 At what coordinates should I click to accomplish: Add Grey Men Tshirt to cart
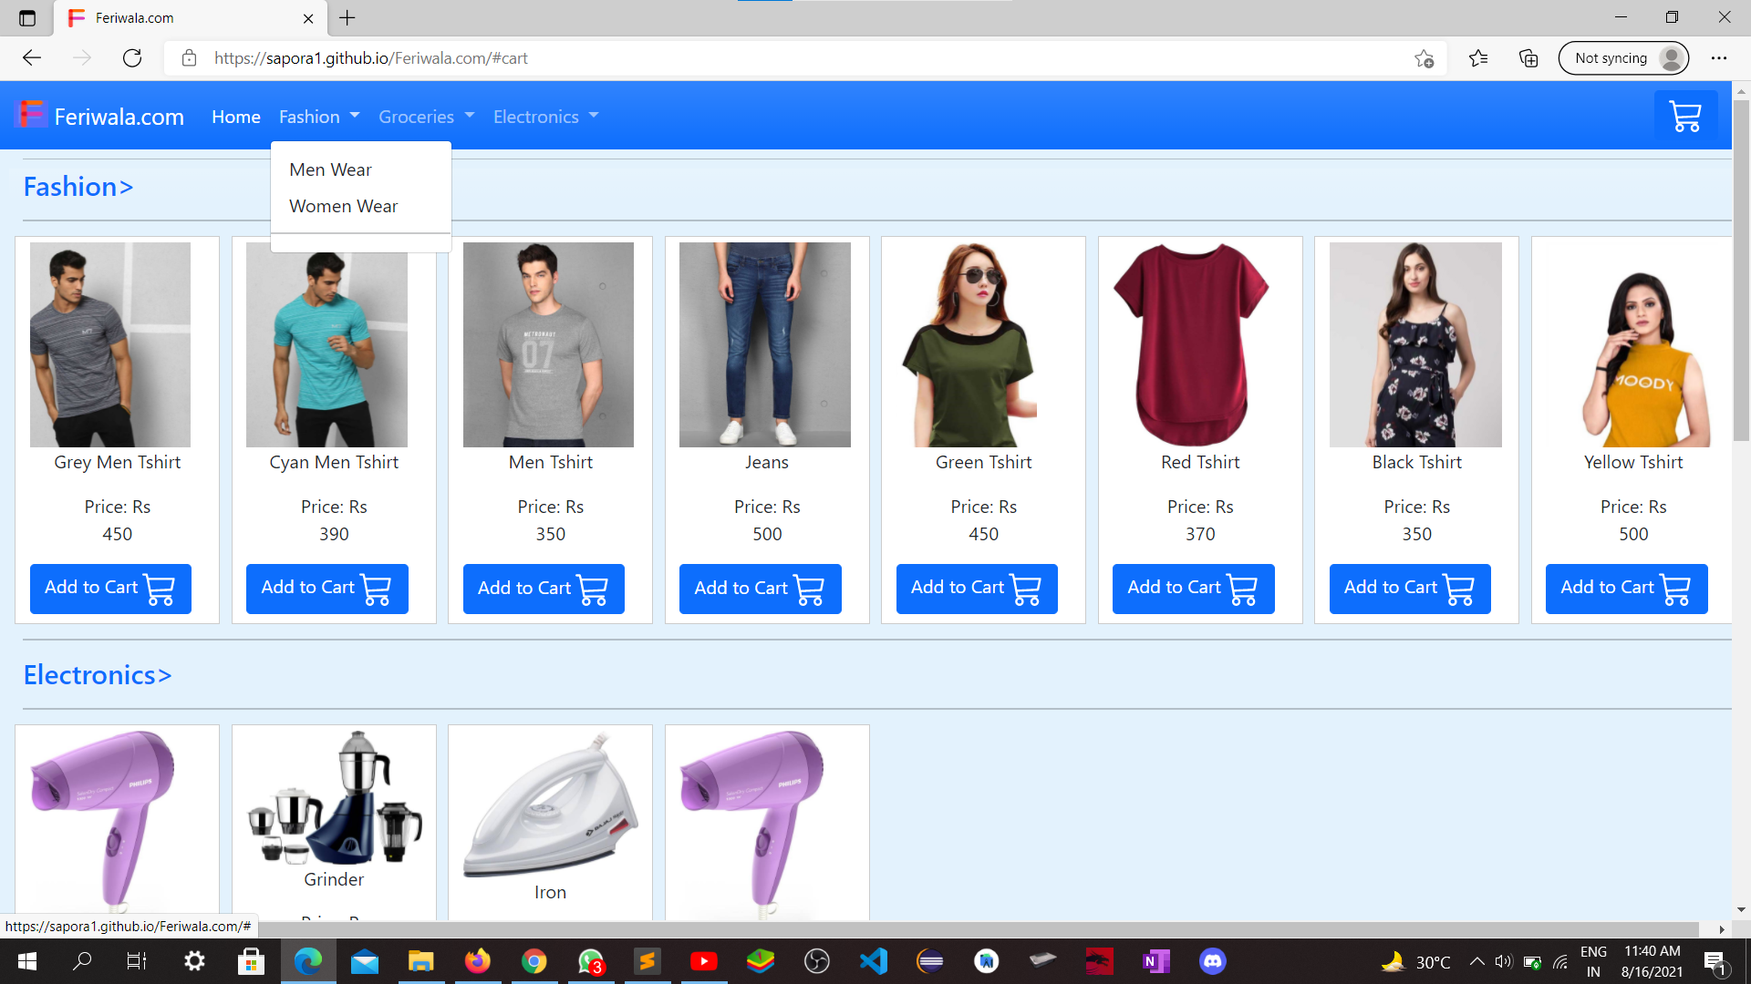pos(110,589)
